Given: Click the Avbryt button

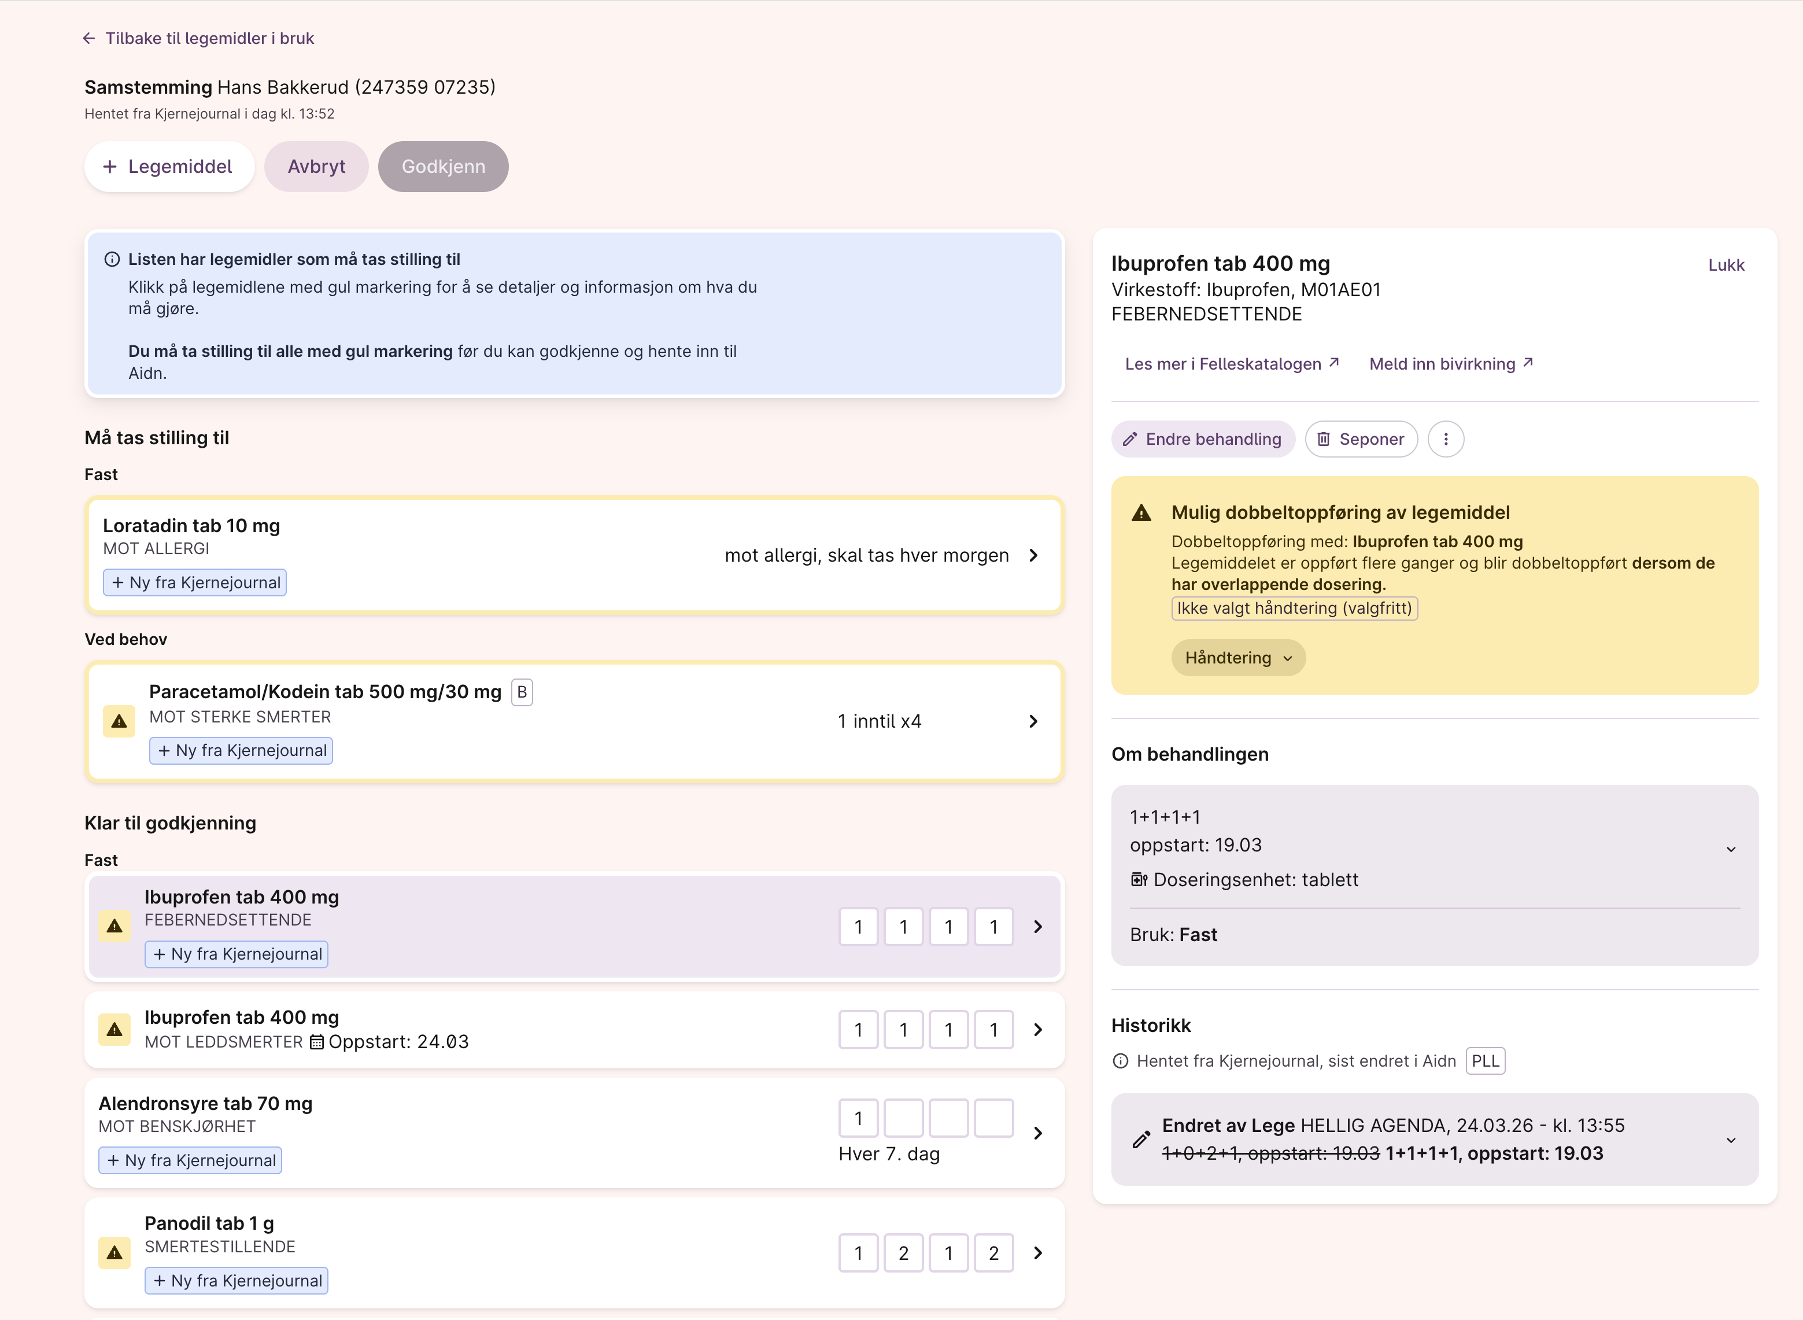Looking at the screenshot, I should click(316, 166).
